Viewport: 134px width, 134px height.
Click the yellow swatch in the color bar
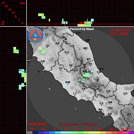97,133
